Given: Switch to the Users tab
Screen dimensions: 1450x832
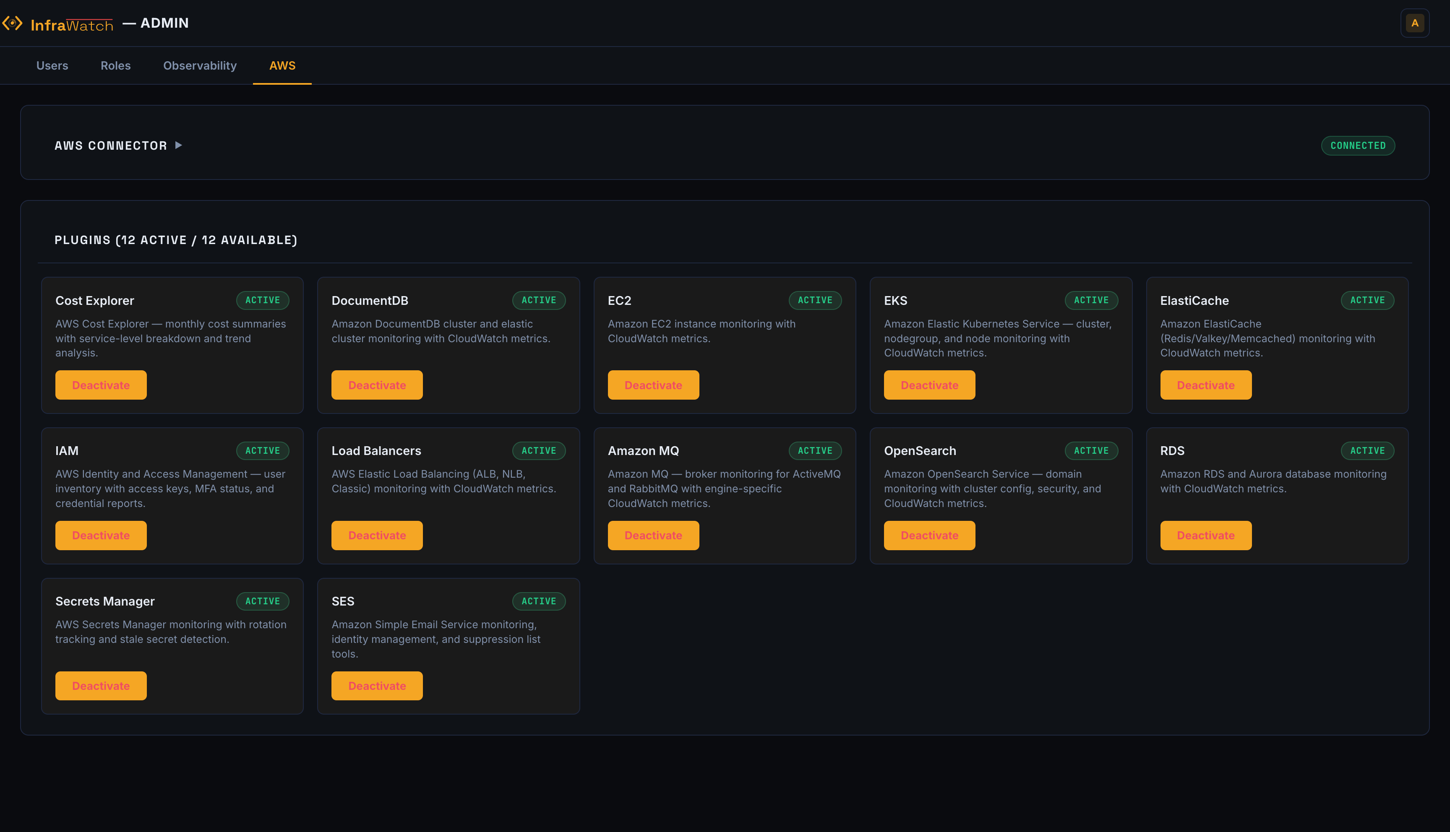Looking at the screenshot, I should coord(52,65).
